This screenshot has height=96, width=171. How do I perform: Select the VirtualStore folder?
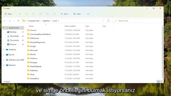[x=34, y=78]
